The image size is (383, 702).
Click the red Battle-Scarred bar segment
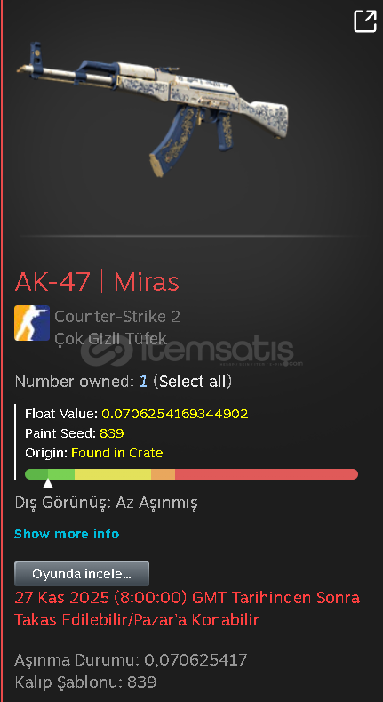pos(267,474)
